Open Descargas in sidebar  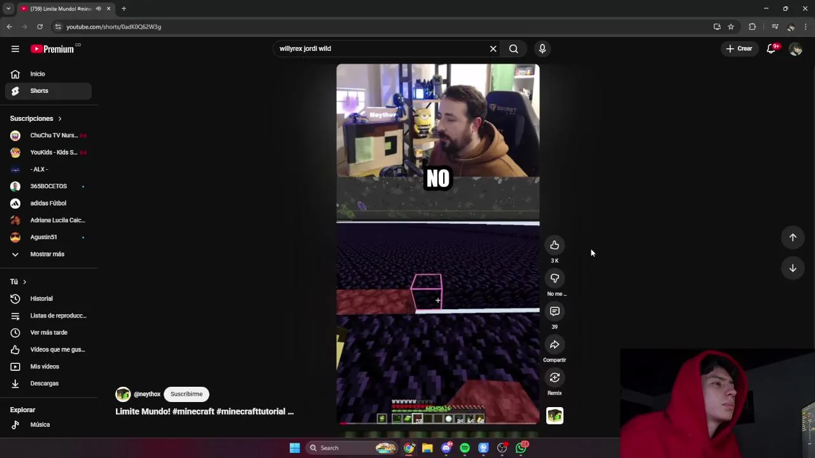pyautogui.click(x=48, y=384)
